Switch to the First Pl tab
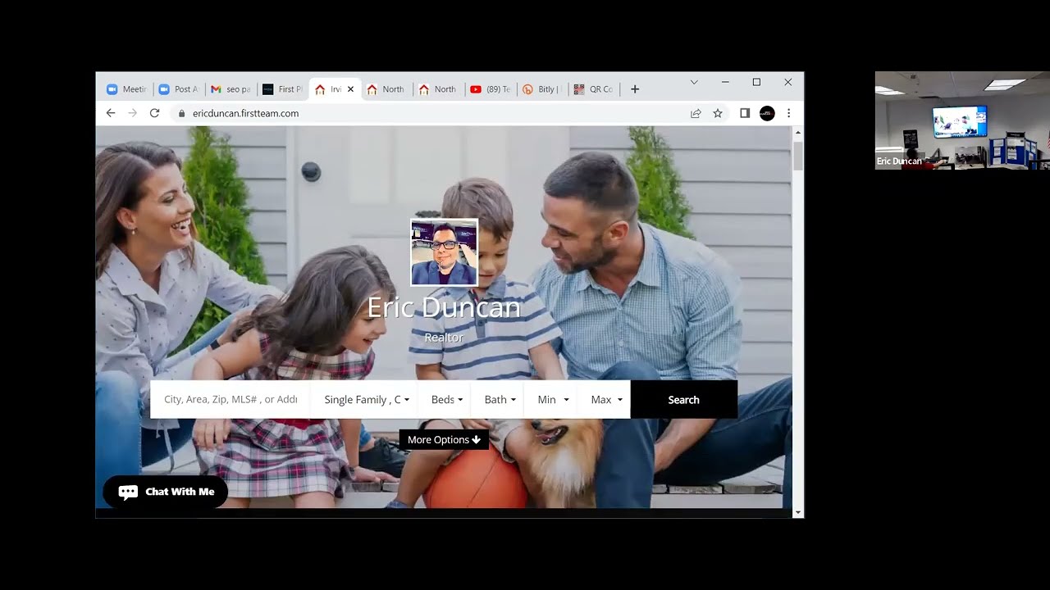 coord(283,89)
